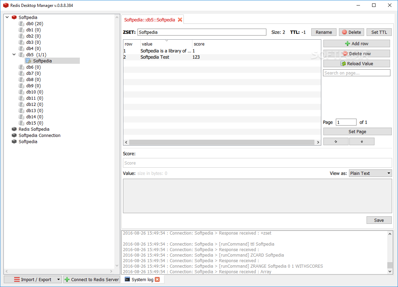Click the gray Softpedia icon at tree bottom
Viewport: 398px width, 287px height.
(14, 141)
